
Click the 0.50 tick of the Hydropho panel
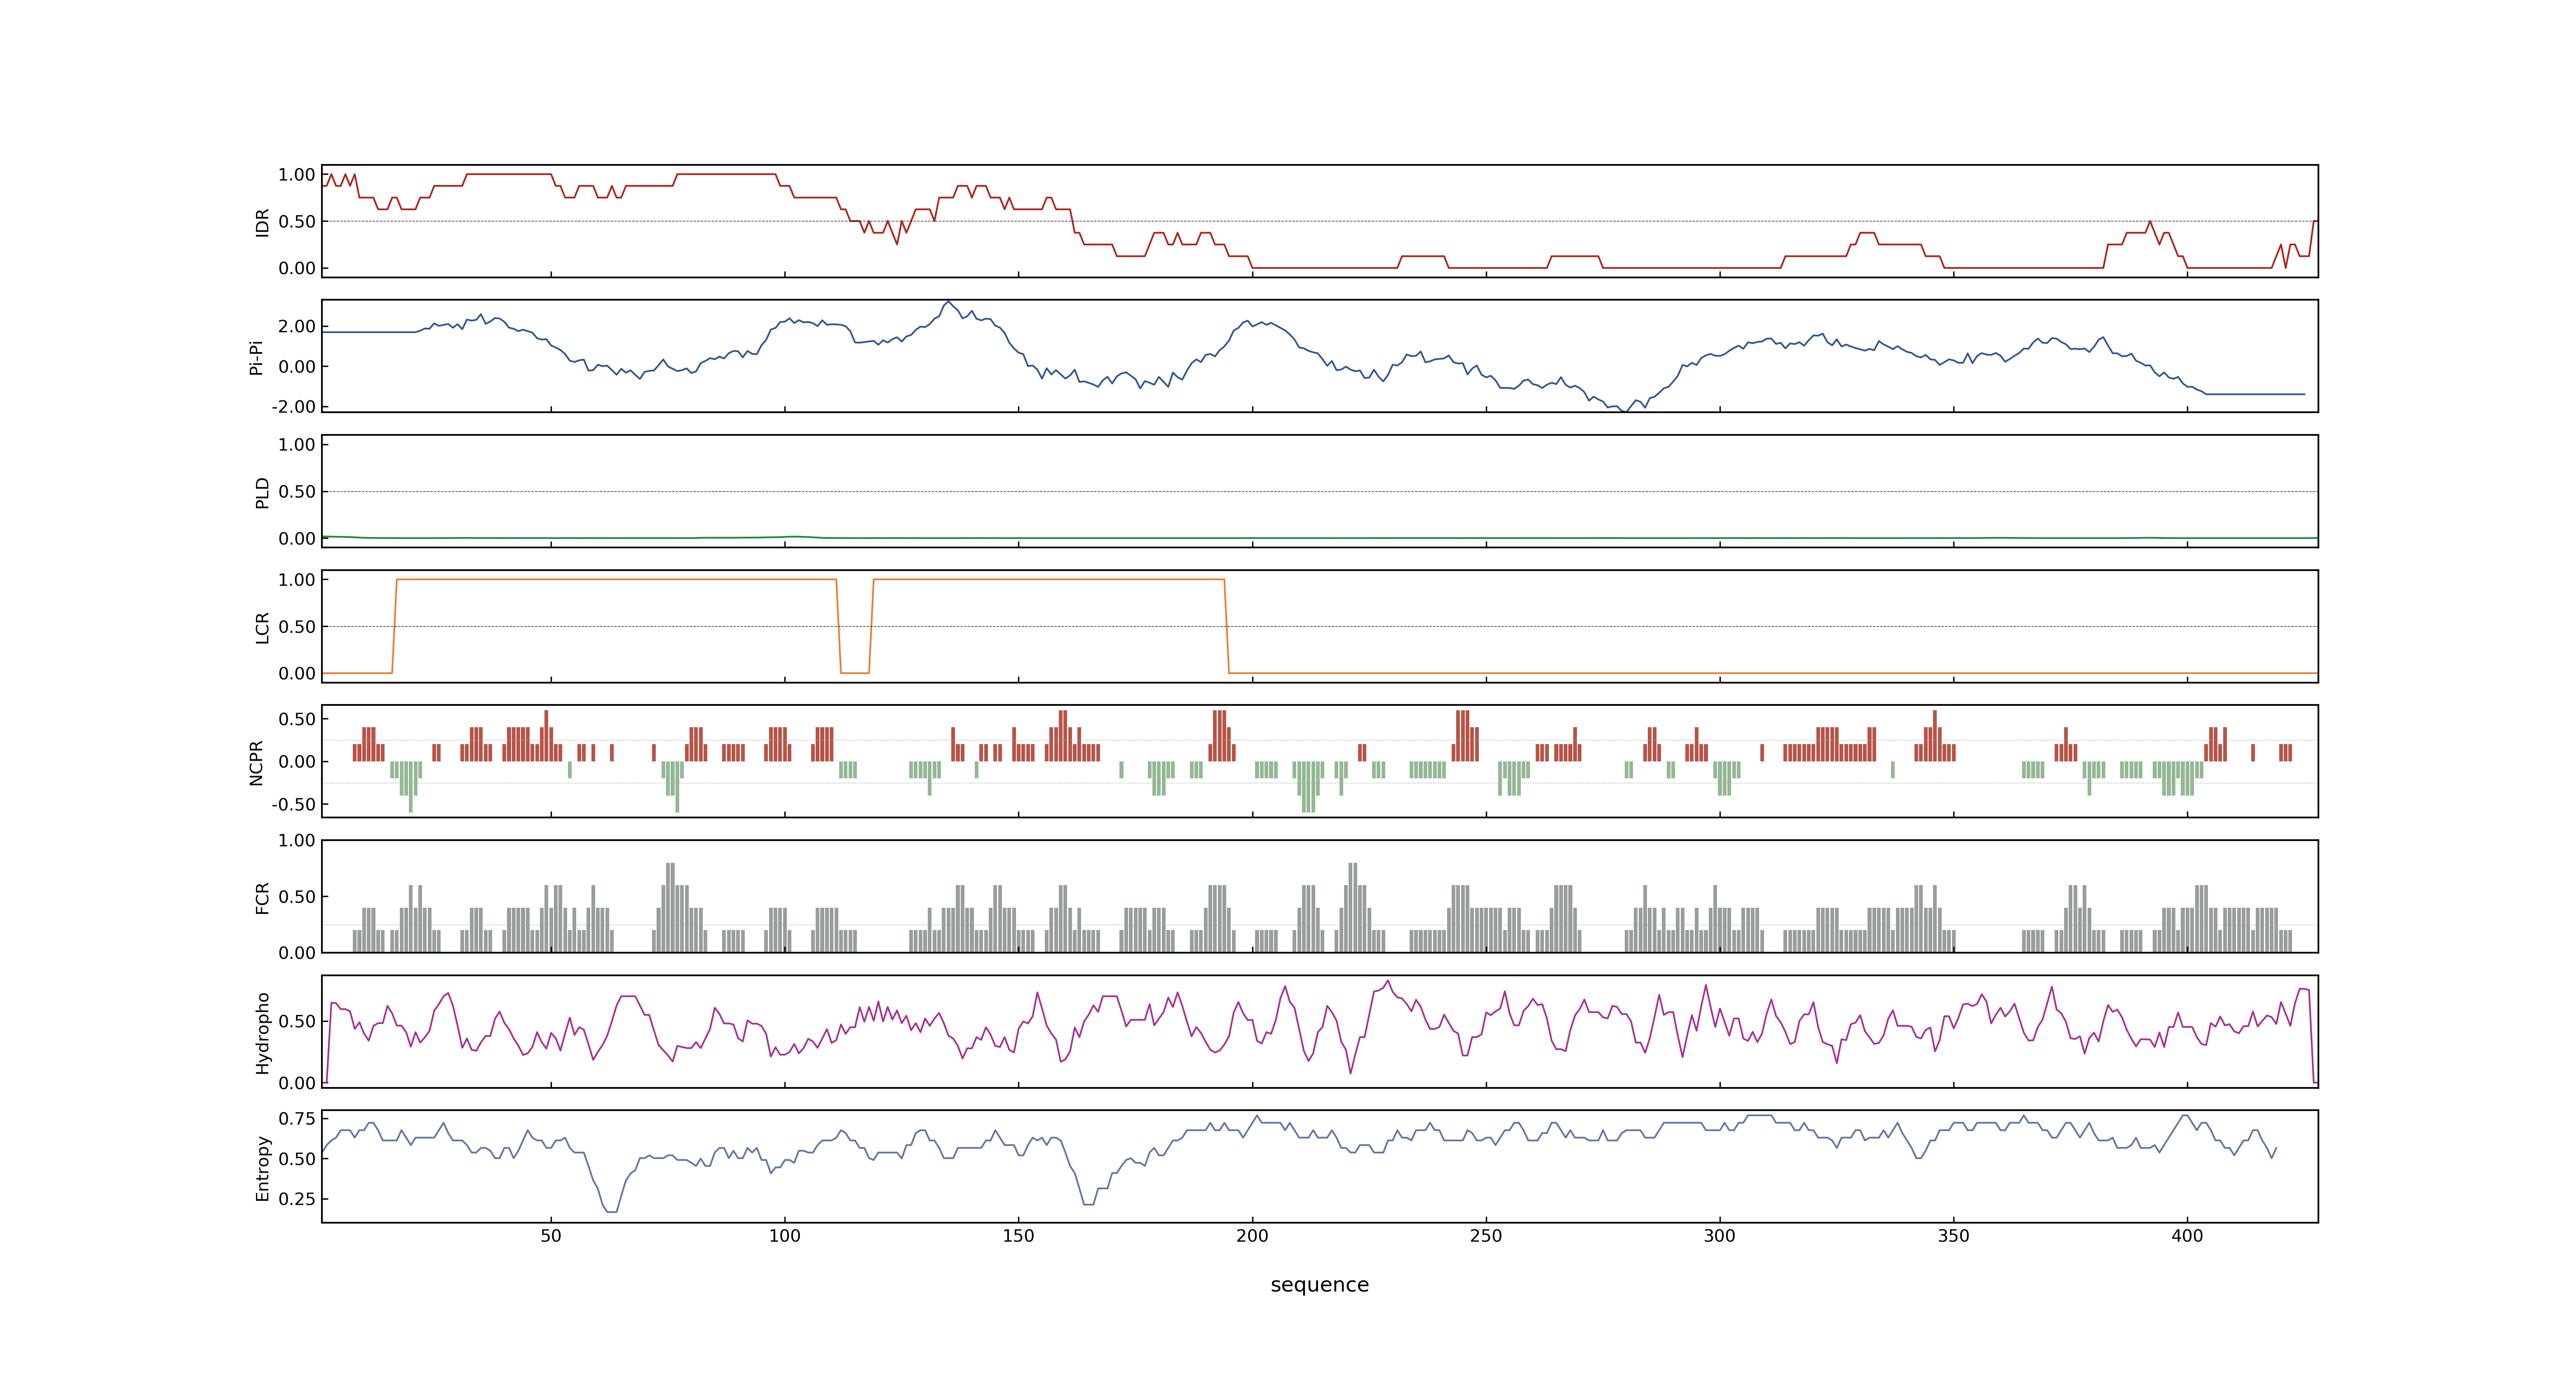click(297, 1022)
